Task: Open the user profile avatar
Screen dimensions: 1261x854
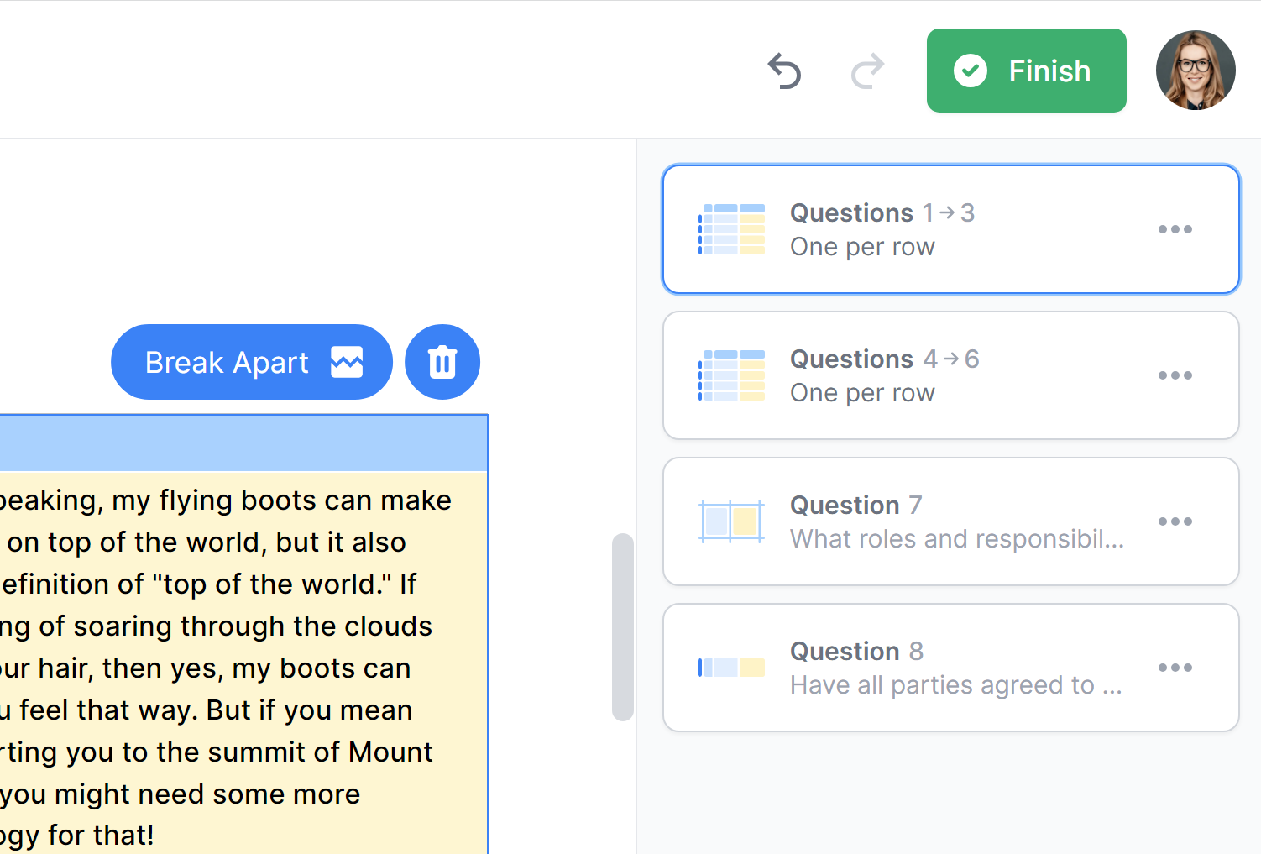Action: pos(1195,71)
